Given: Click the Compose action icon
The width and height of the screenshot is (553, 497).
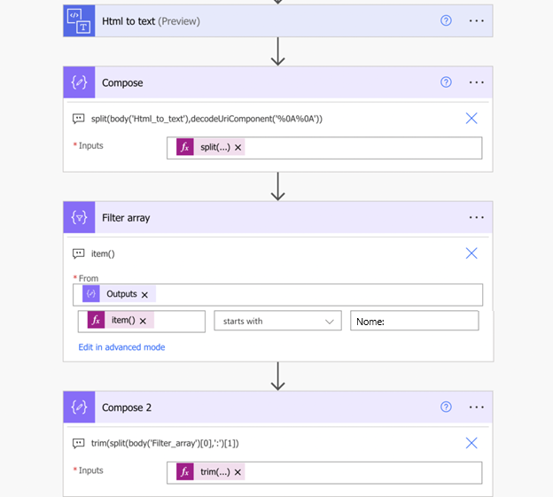Looking at the screenshot, I should pyautogui.click(x=79, y=82).
